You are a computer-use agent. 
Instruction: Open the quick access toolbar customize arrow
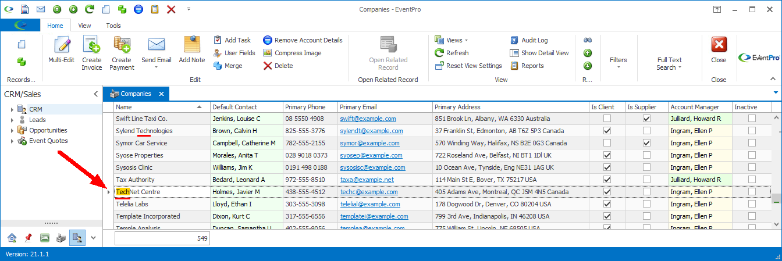tap(189, 9)
